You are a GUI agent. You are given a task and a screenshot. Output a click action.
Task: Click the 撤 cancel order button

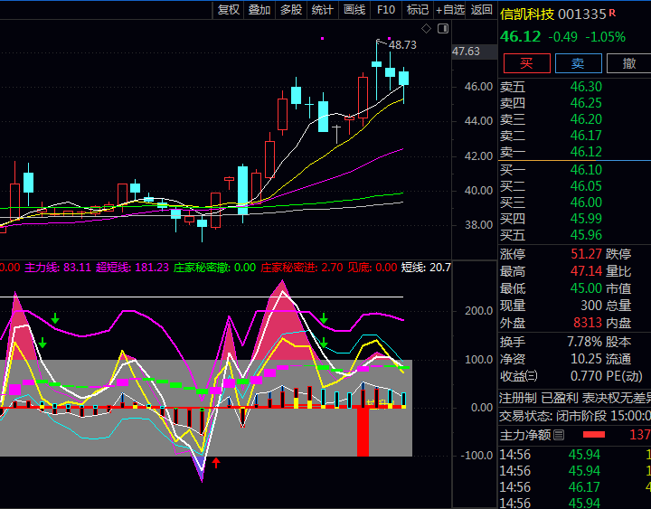pyautogui.click(x=628, y=62)
